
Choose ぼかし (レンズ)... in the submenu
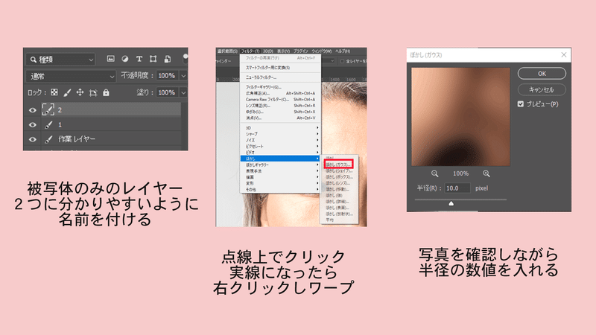(x=339, y=183)
